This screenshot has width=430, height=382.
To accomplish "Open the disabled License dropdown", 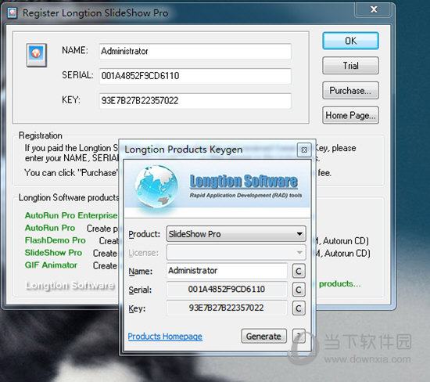I will pyautogui.click(x=236, y=252).
